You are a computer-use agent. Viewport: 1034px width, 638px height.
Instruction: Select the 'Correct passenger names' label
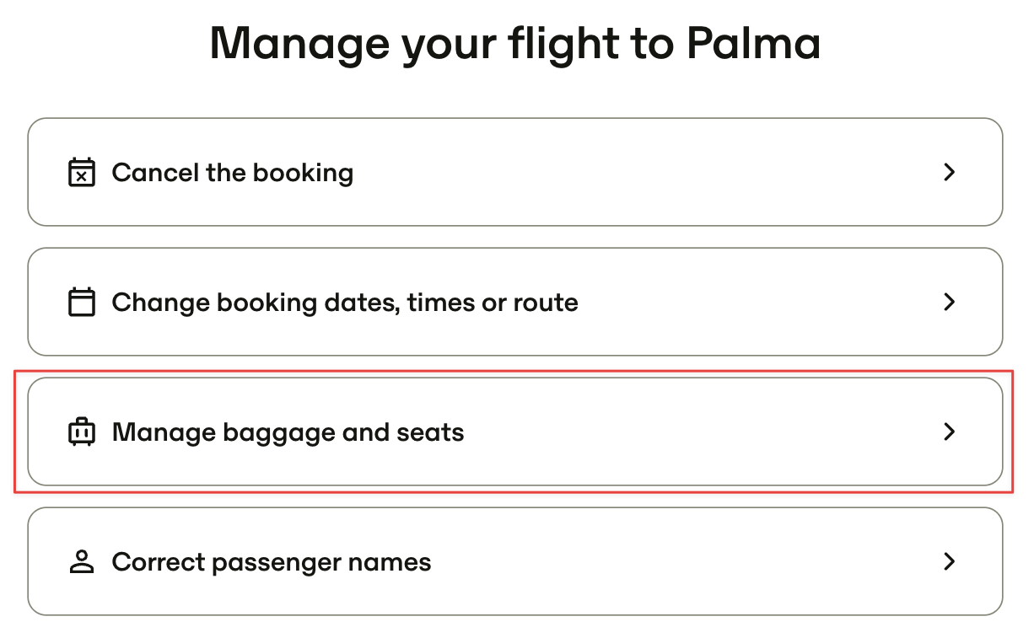(272, 563)
